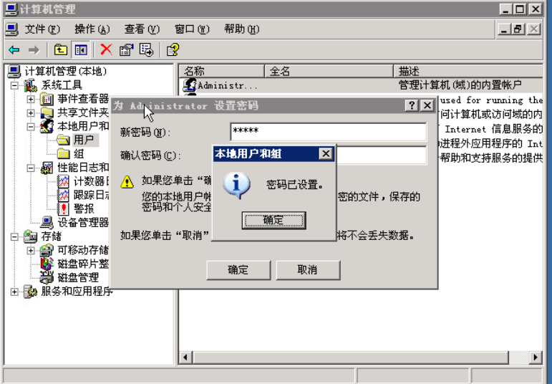Viewport: 552px width, 384px height.
Task: Click 确定 in the 密码已设置 dialog
Action: click(x=273, y=221)
